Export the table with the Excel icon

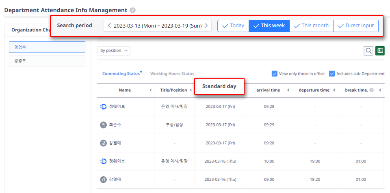(380, 51)
